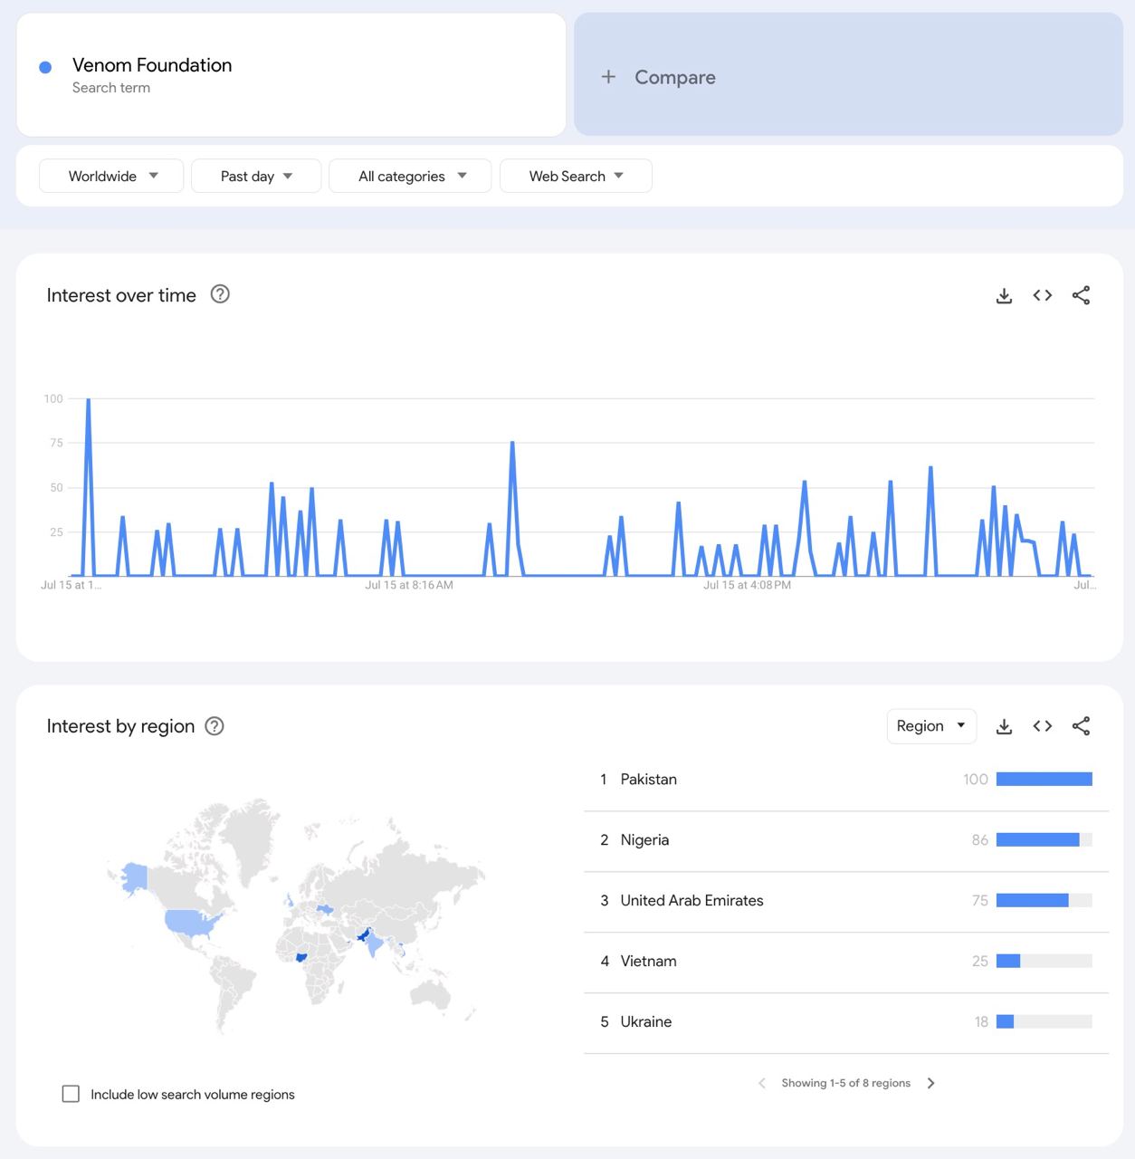Open help for Interest over time
This screenshot has height=1159, width=1135.
[220, 294]
